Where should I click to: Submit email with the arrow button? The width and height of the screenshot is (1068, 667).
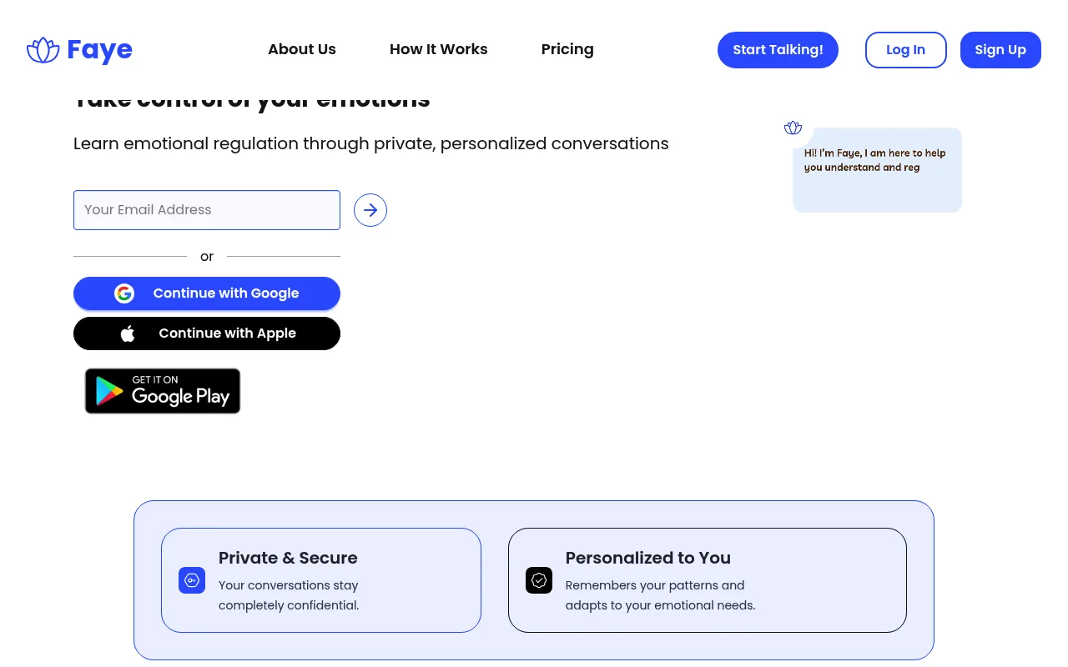370,210
